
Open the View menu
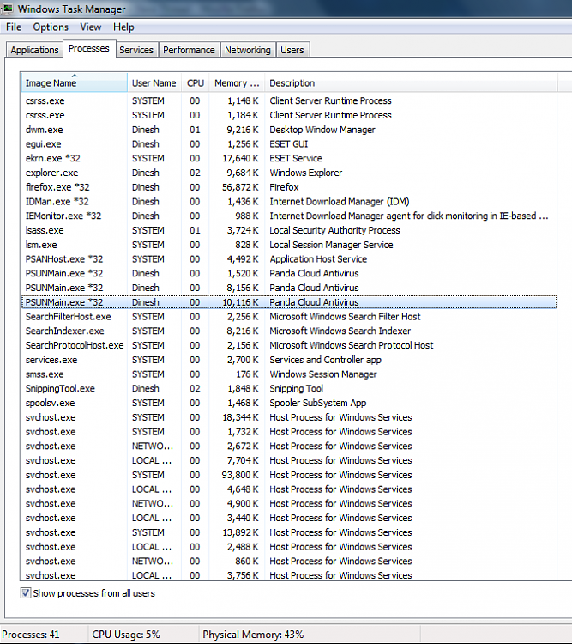91,27
